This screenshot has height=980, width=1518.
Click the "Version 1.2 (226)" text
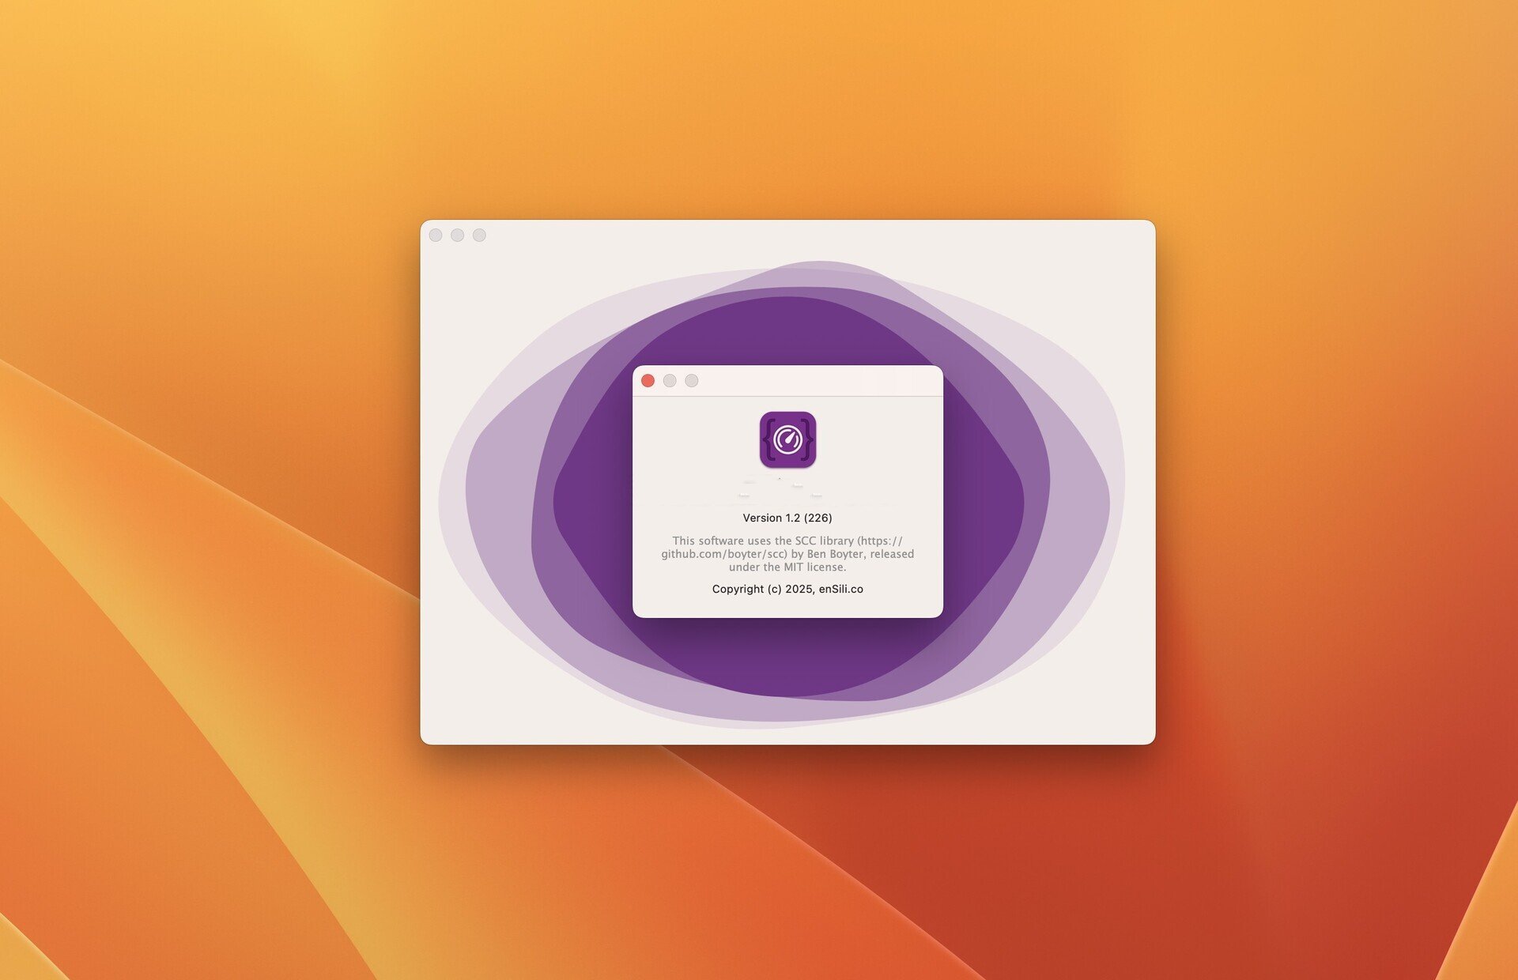pyautogui.click(x=787, y=518)
